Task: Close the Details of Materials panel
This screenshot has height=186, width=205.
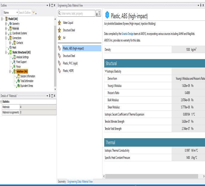Action: click(55, 96)
